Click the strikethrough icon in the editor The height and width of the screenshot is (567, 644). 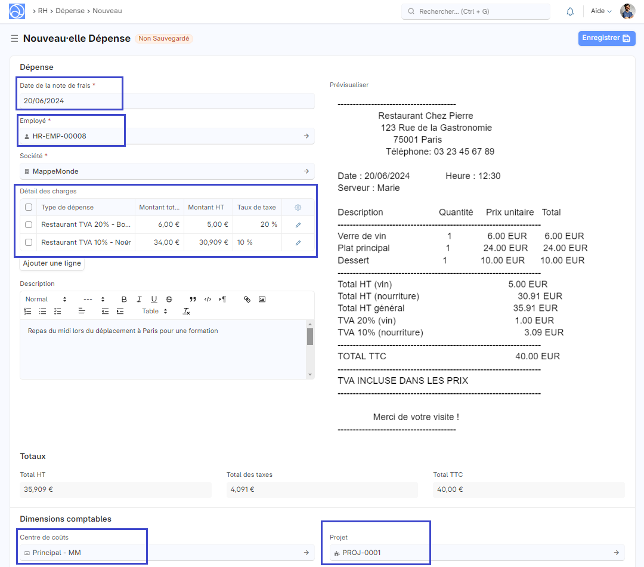coord(169,299)
